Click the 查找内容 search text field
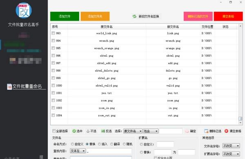245x159 pixels. (109, 151)
